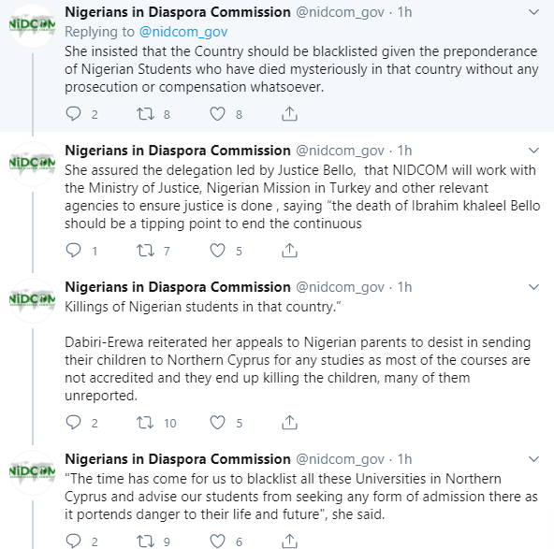
Task: Like the Dabiri-Erewa appeals tweet
Action: point(217,422)
